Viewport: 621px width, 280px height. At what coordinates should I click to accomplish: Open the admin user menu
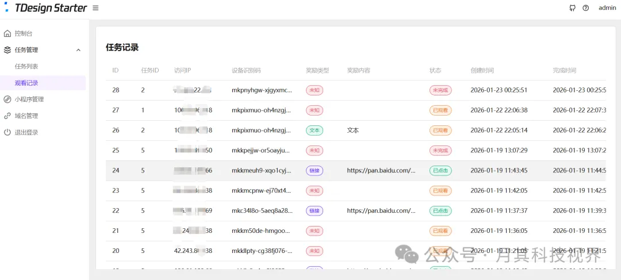click(607, 8)
